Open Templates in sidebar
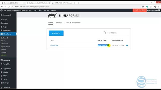Viewport: 161px width, 90px height. 7,64
